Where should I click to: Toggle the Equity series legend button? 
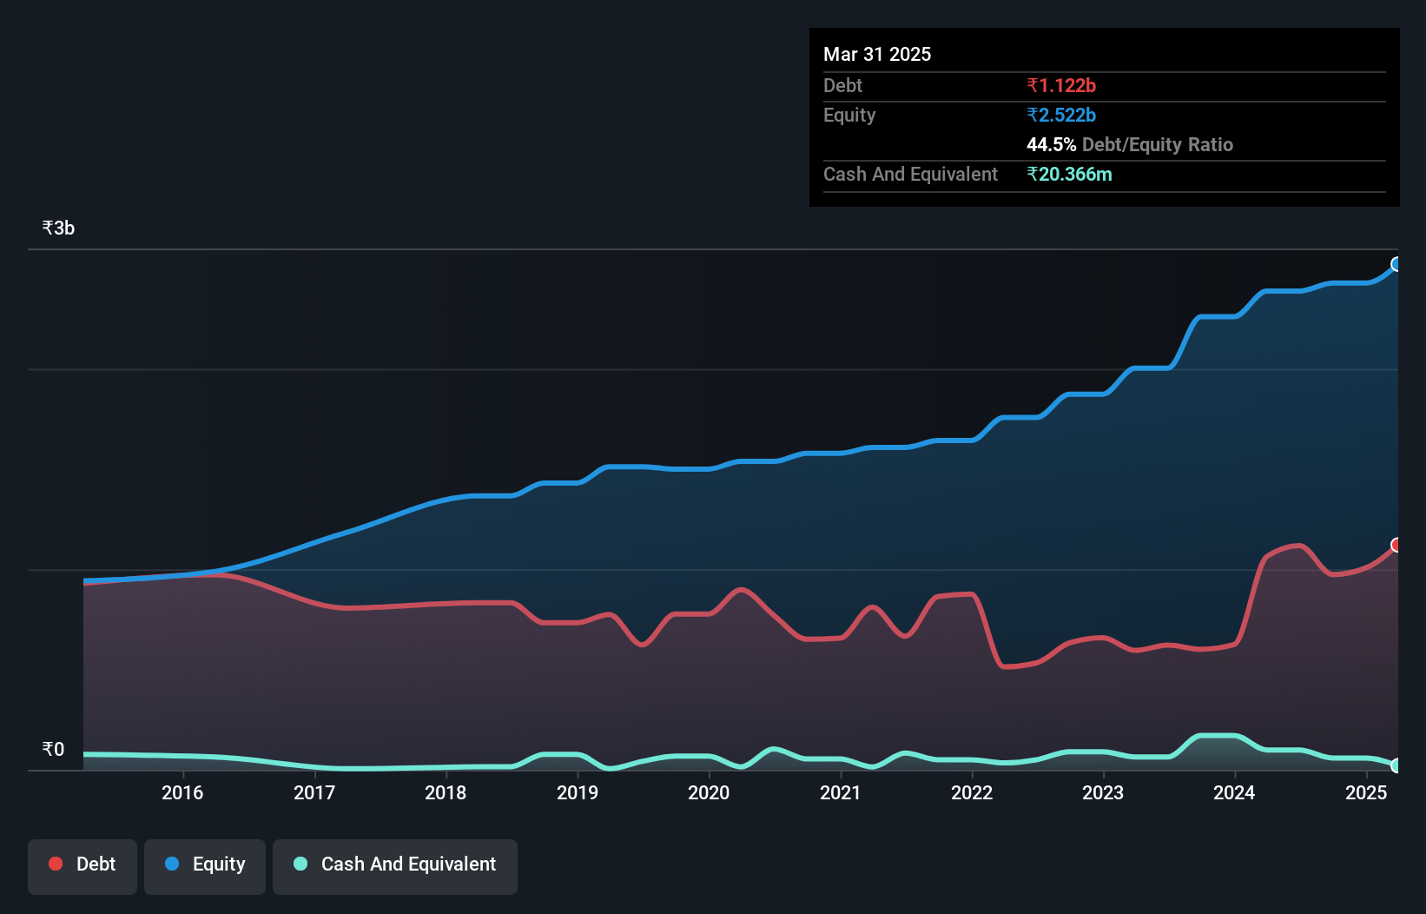tap(205, 866)
